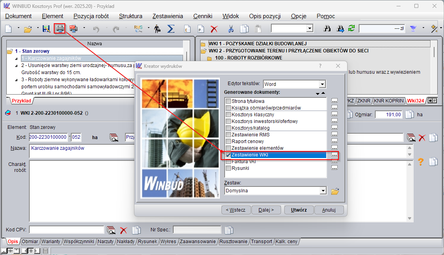Image resolution: width=444 pixels, height=255 pixels.
Task: Tick the Kosztorys/katalog checkbox
Action: pos(228,128)
